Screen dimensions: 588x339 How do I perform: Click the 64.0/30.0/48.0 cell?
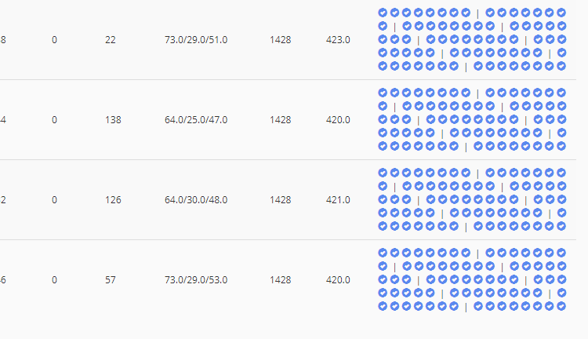[x=196, y=200]
